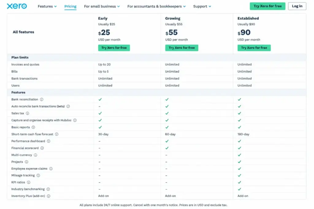314x209 pixels.
Task: Open info icon beside Multi-currency
Action: [x=36, y=155]
